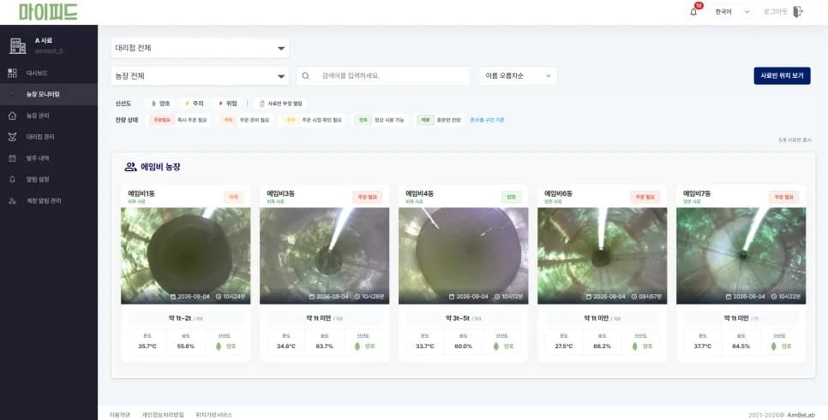Click the orange status badge on 에임비1동

233,197
